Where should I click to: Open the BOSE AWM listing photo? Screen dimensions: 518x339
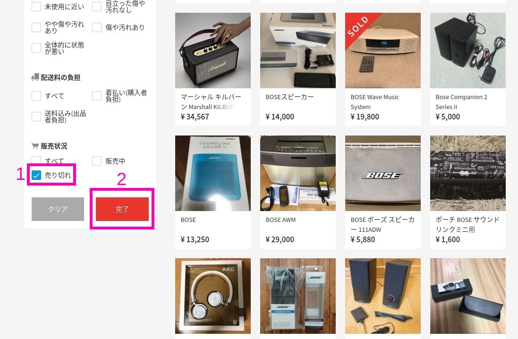(298, 173)
